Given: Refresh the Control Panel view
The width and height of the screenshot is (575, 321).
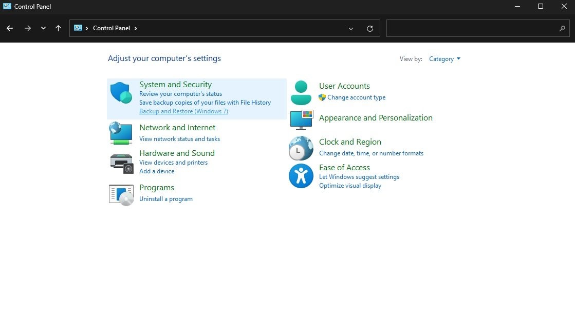Looking at the screenshot, I should [x=370, y=29].
